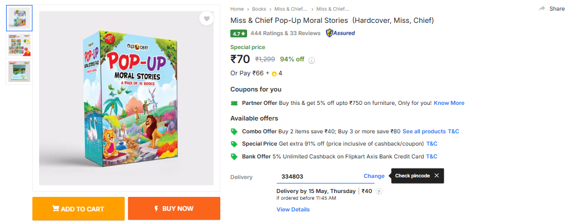Click BUY NOW button

tap(174, 209)
